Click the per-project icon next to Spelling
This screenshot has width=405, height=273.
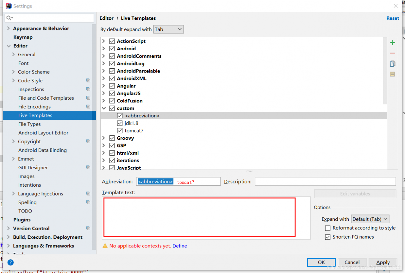88,202
